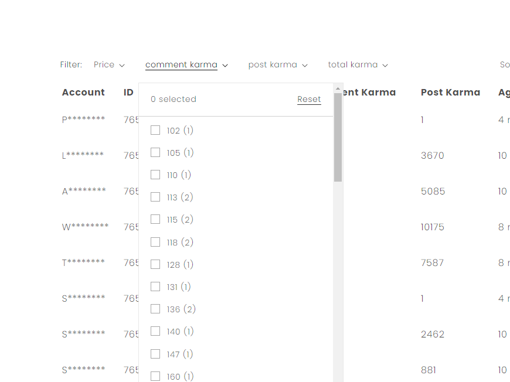
Task: Toggle the 118 (2) checkbox
Action: pos(155,242)
